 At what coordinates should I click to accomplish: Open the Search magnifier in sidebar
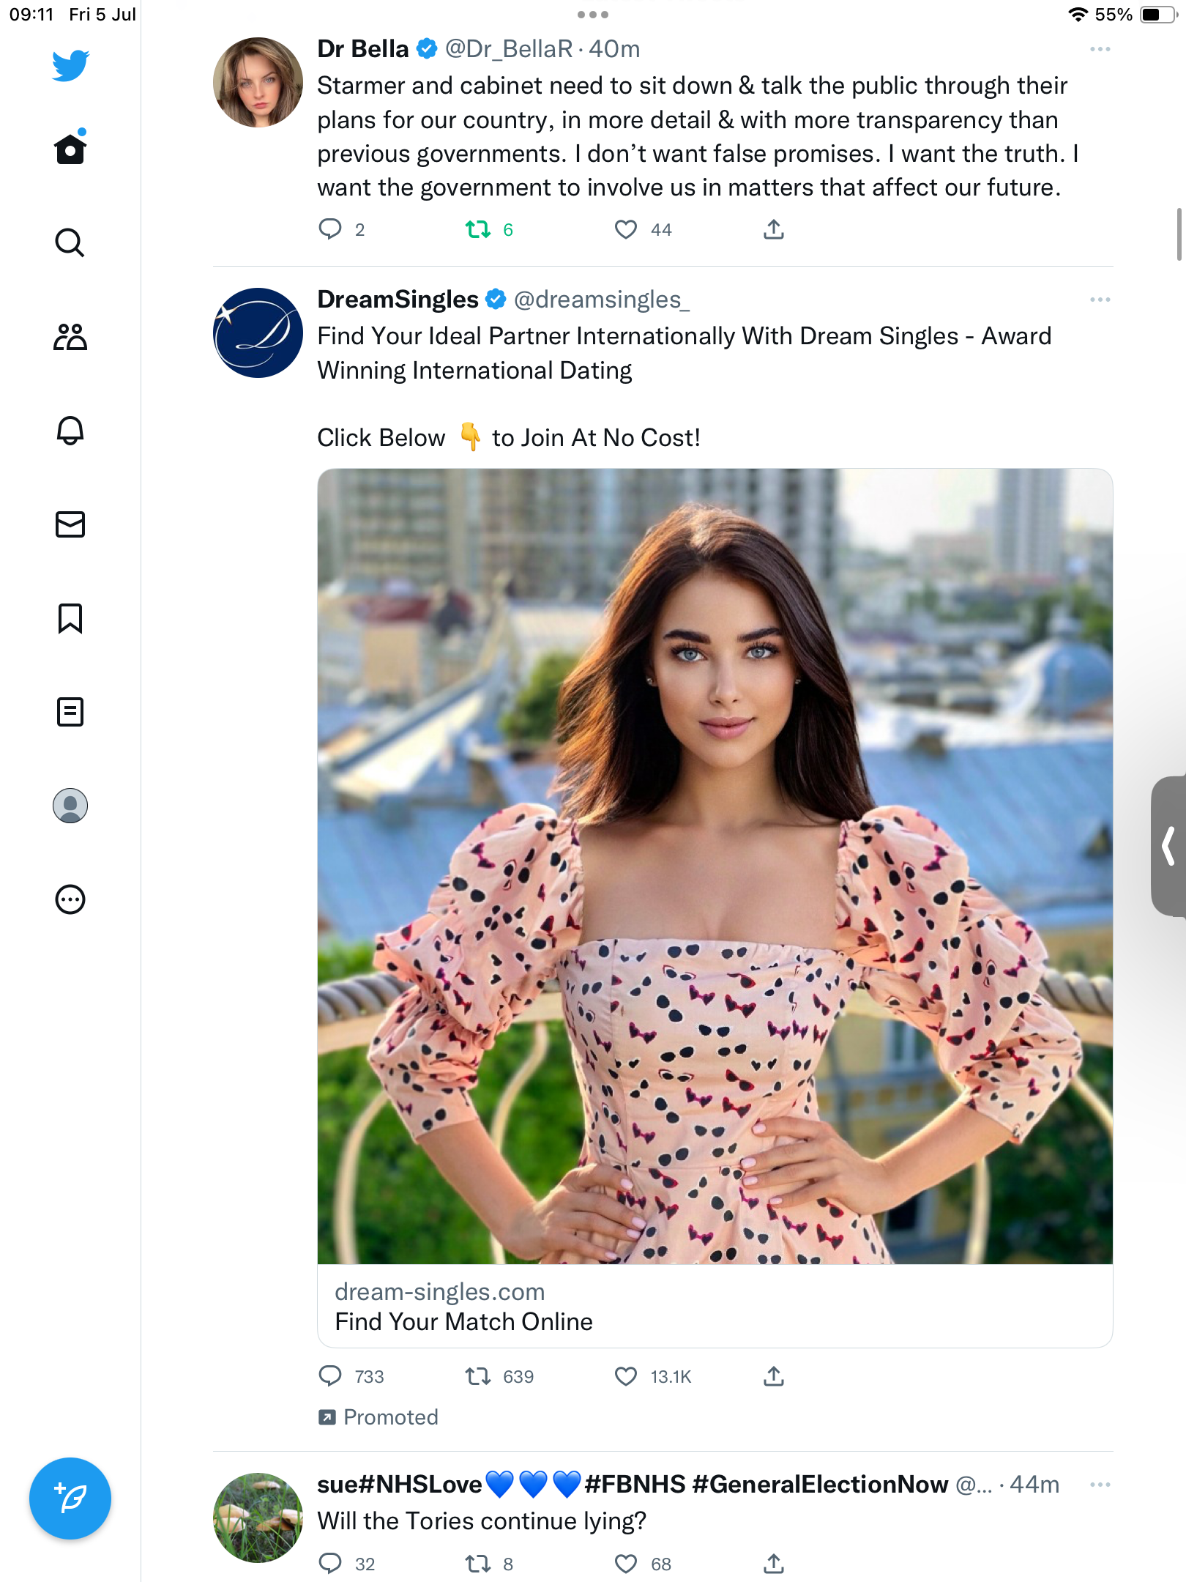[70, 242]
